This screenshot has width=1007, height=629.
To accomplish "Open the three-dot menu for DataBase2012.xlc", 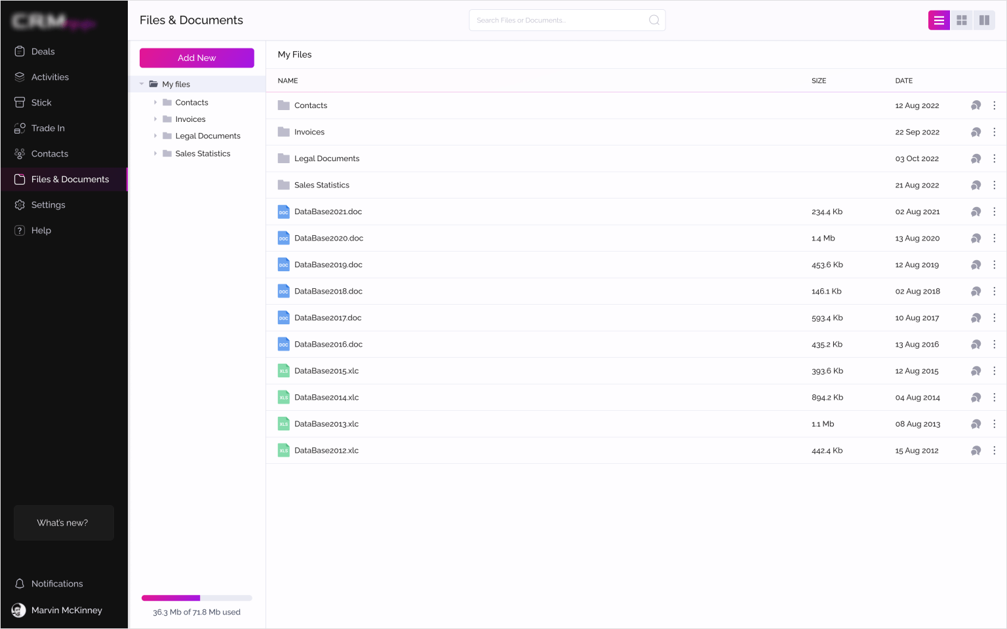I will [995, 450].
